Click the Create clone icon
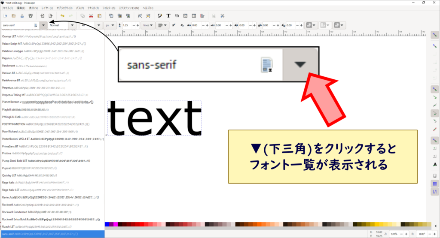Viewport: 440px width, 238px height. coord(119,16)
